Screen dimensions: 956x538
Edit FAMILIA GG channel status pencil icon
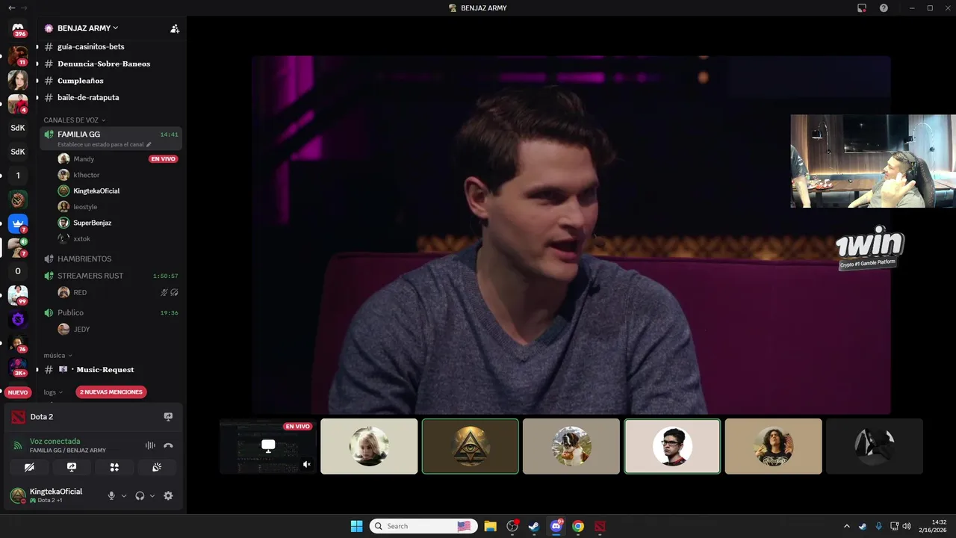pos(149,144)
